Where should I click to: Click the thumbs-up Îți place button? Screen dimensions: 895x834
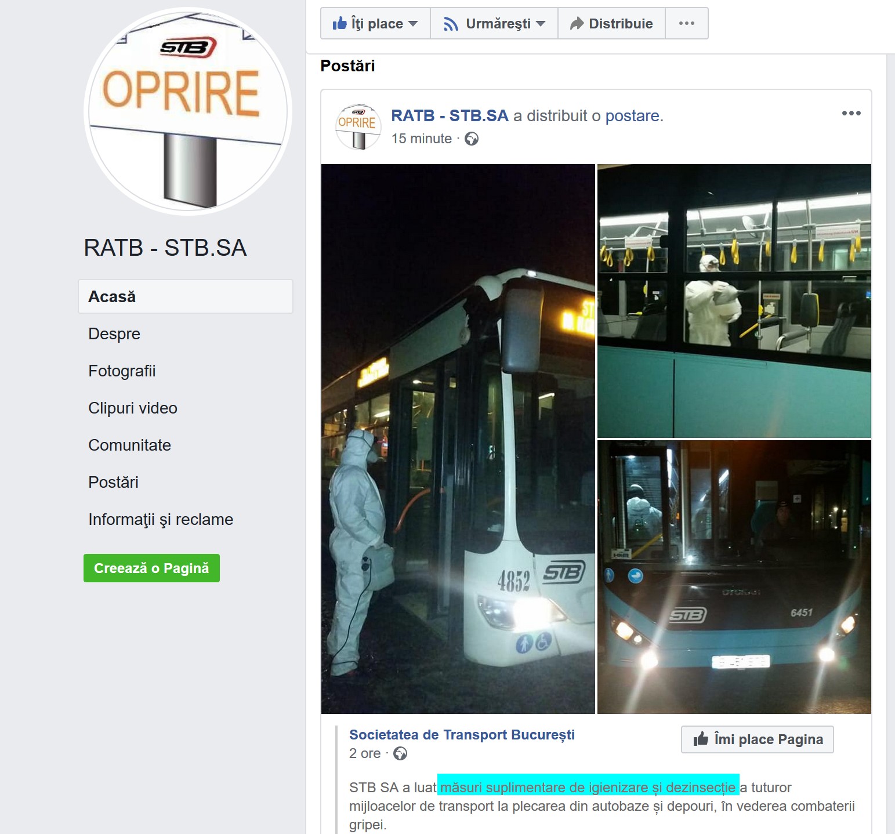click(375, 23)
